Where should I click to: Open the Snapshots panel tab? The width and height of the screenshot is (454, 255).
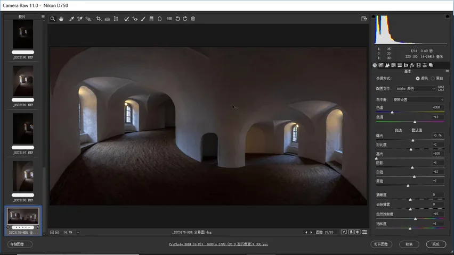click(x=431, y=65)
